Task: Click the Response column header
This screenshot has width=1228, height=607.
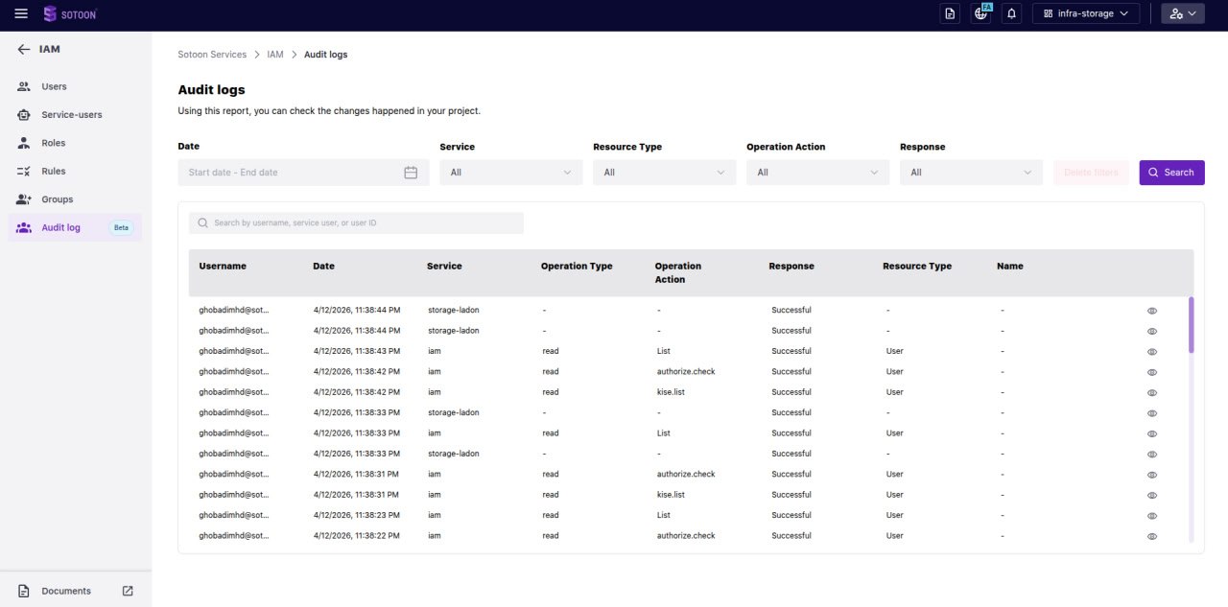Action: coord(791,267)
